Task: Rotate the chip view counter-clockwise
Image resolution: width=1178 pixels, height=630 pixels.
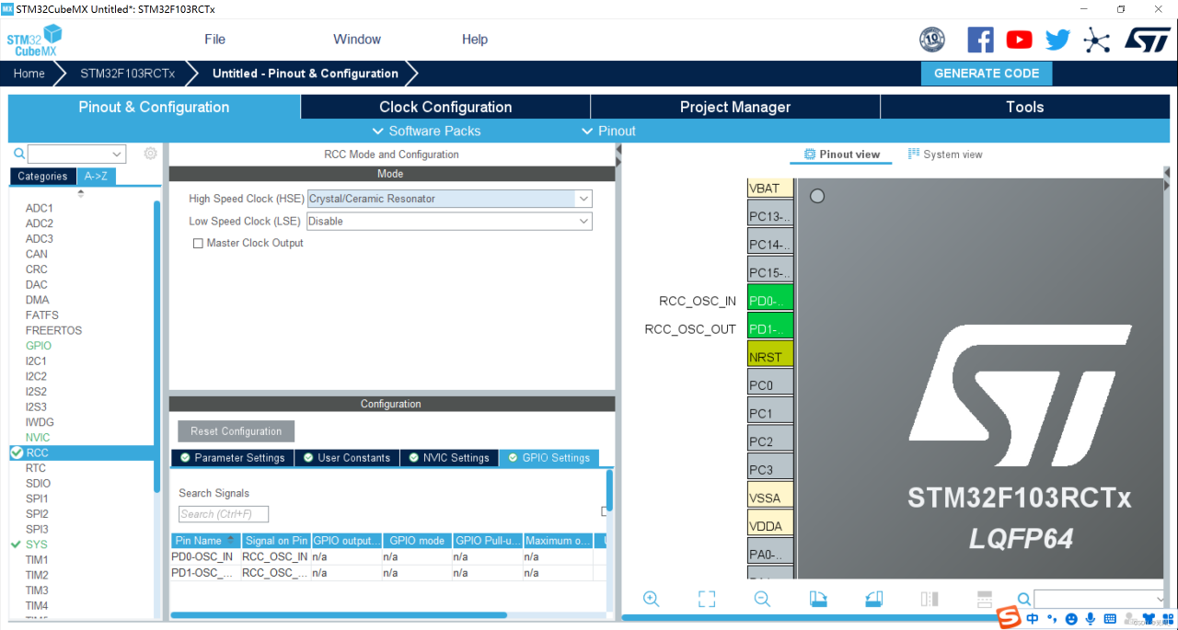Action: [x=874, y=599]
